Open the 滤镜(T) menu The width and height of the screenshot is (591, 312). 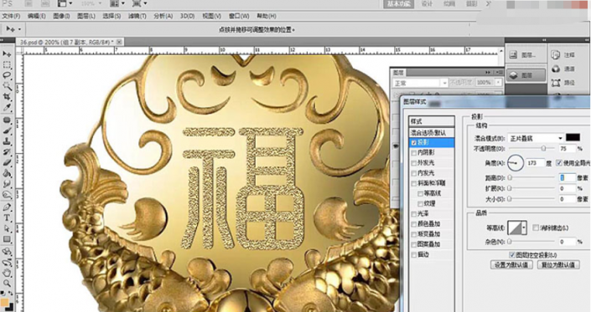(x=137, y=16)
